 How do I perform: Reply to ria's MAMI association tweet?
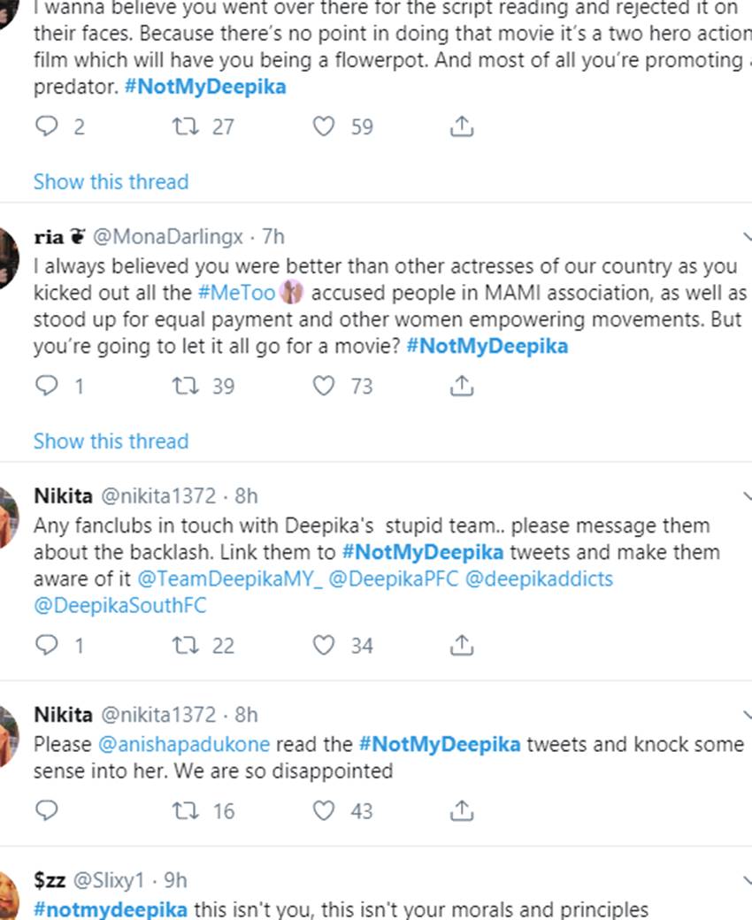coord(46,387)
